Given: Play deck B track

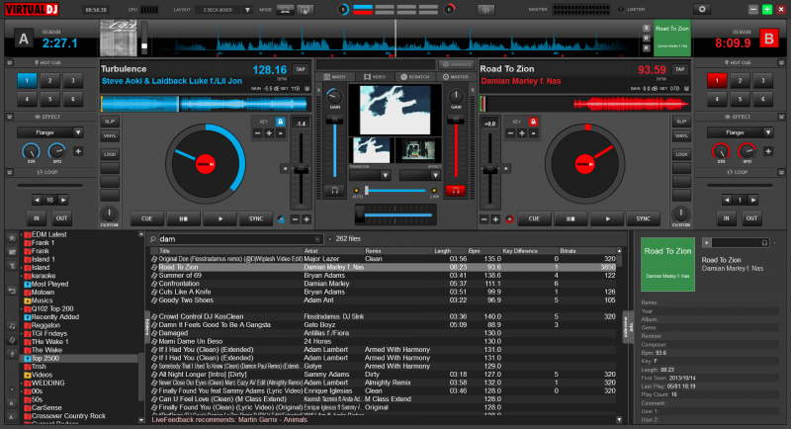Looking at the screenshot, I should (607, 218).
